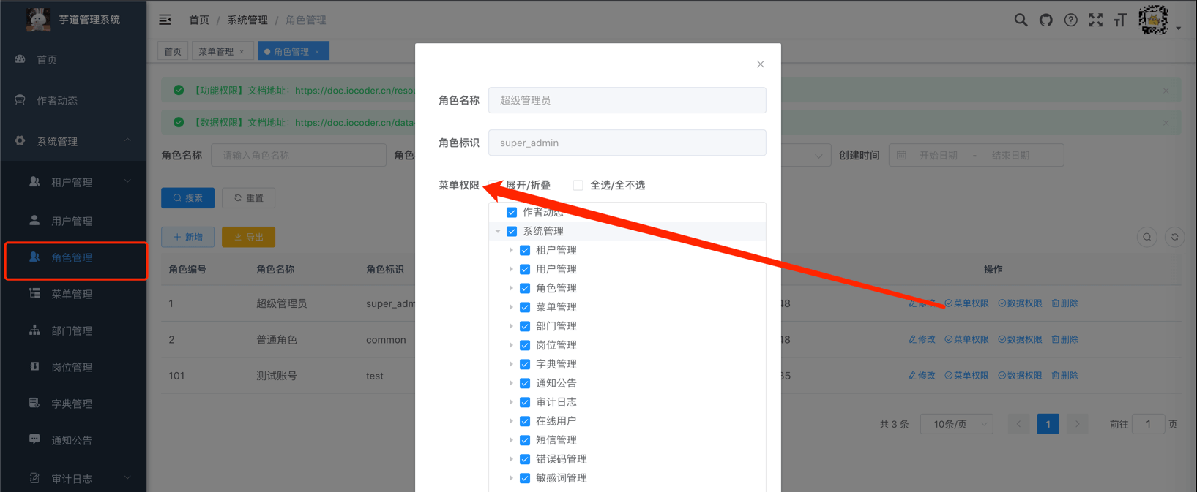Click the 重置 reset button
Screen dimensions: 1197x492
(249, 198)
